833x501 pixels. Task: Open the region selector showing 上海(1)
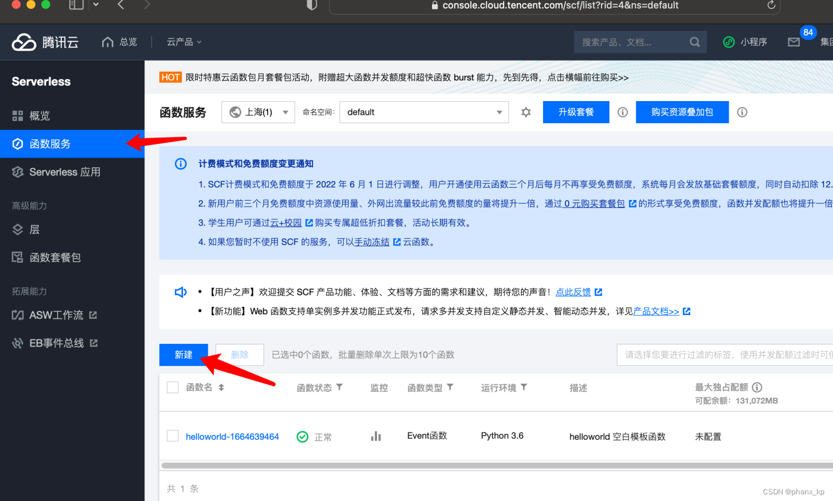click(258, 112)
